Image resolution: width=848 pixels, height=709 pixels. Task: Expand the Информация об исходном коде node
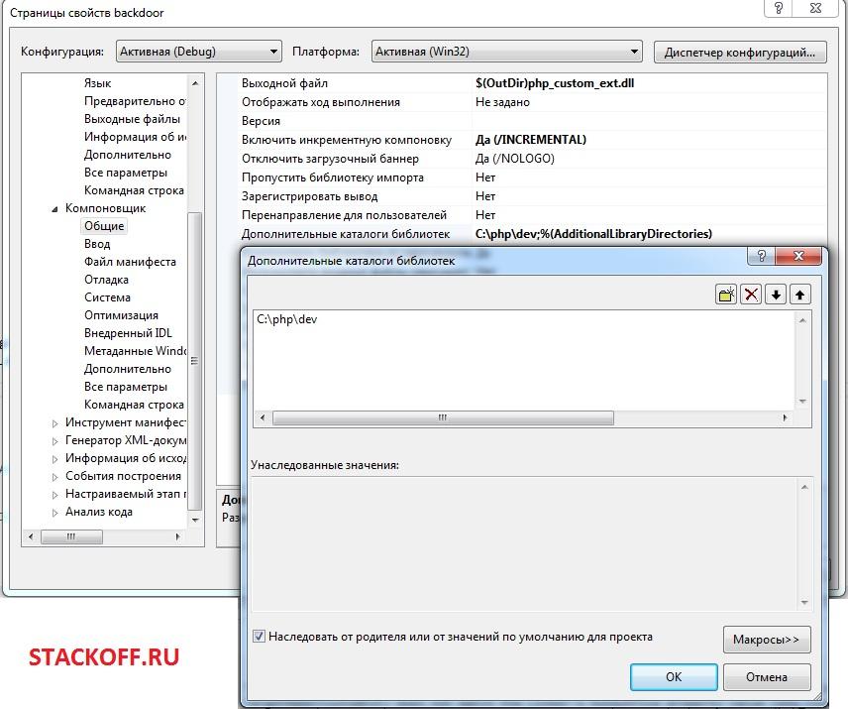tap(54, 459)
